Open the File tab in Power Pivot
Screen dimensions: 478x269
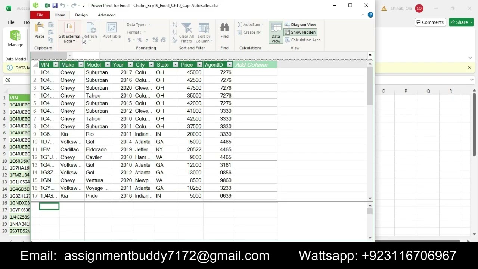tap(40, 15)
